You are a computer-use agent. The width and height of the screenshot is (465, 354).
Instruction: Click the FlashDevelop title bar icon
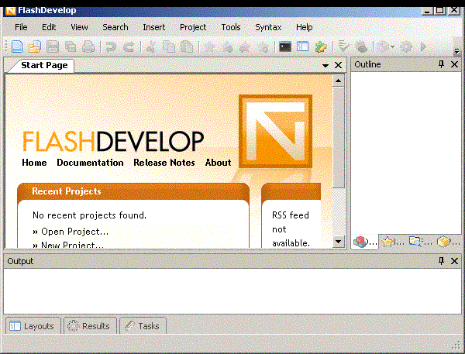point(11,11)
